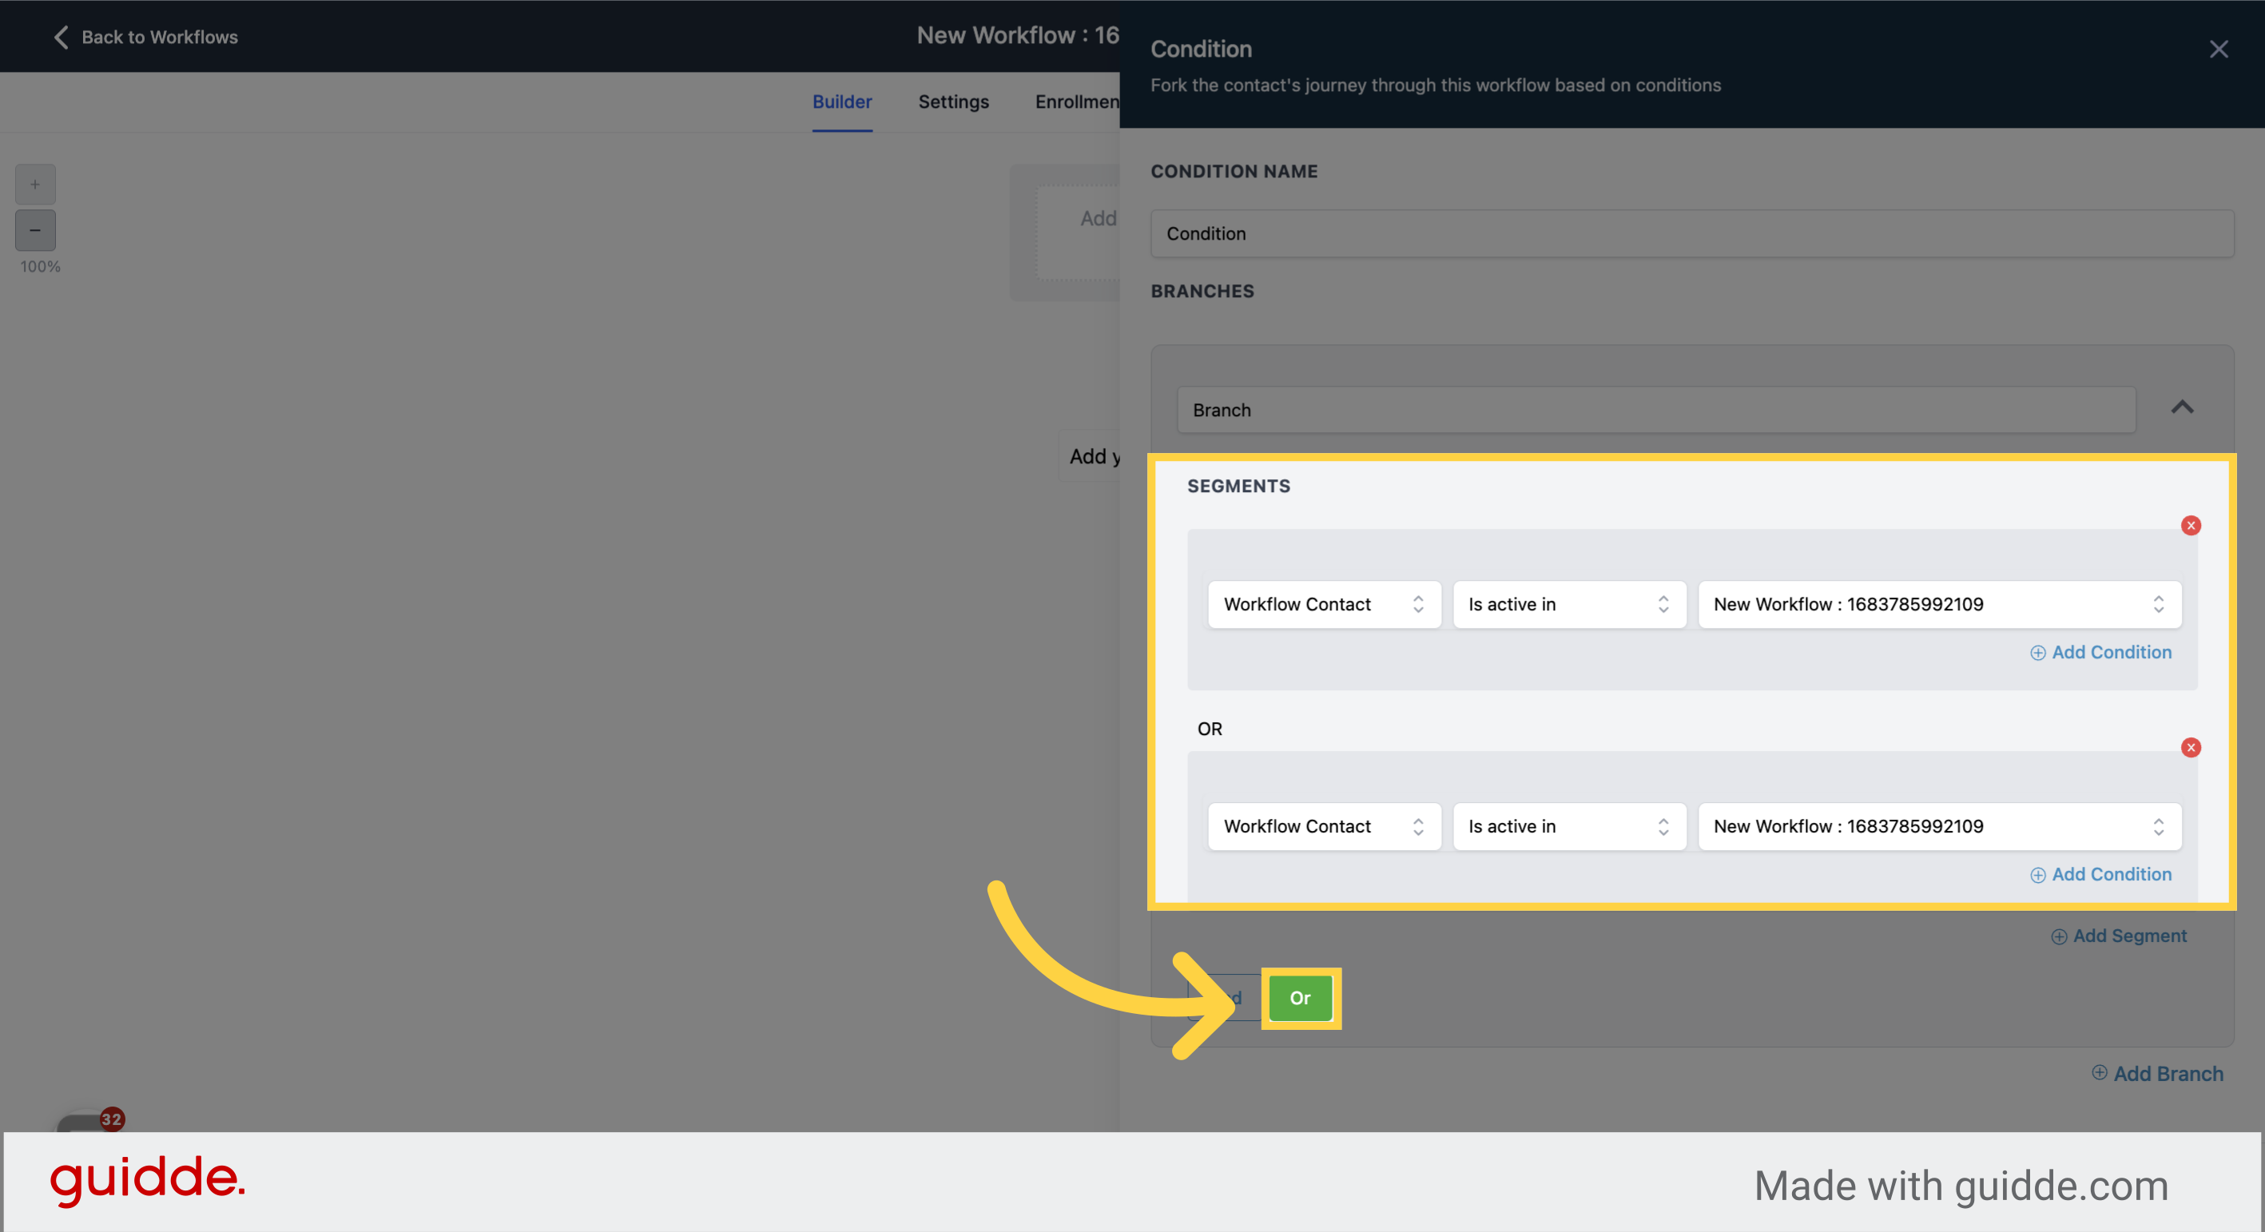Viewport: 2265px width, 1232px height.
Task: Open first Workflow Contact dropdown
Action: coord(1324,604)
